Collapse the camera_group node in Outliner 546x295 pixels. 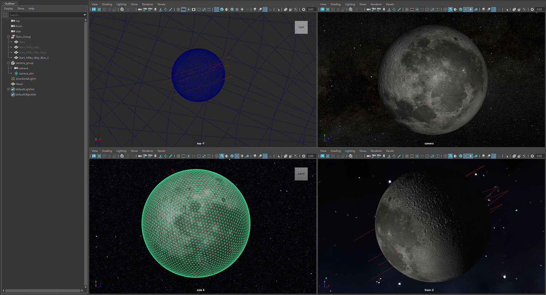pos(8,63)
